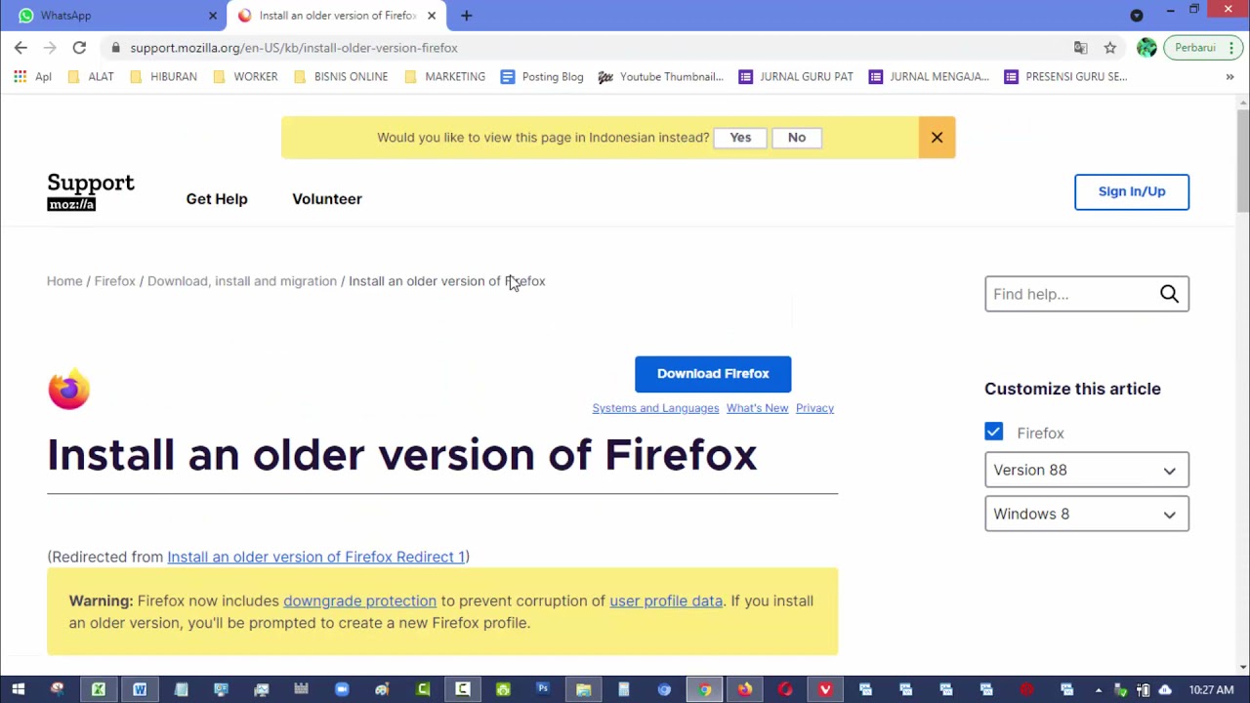The height and width of the screenshot is (703, 1250).
Task: Click Yes to view in Indonesian
Action: [740, 138]
